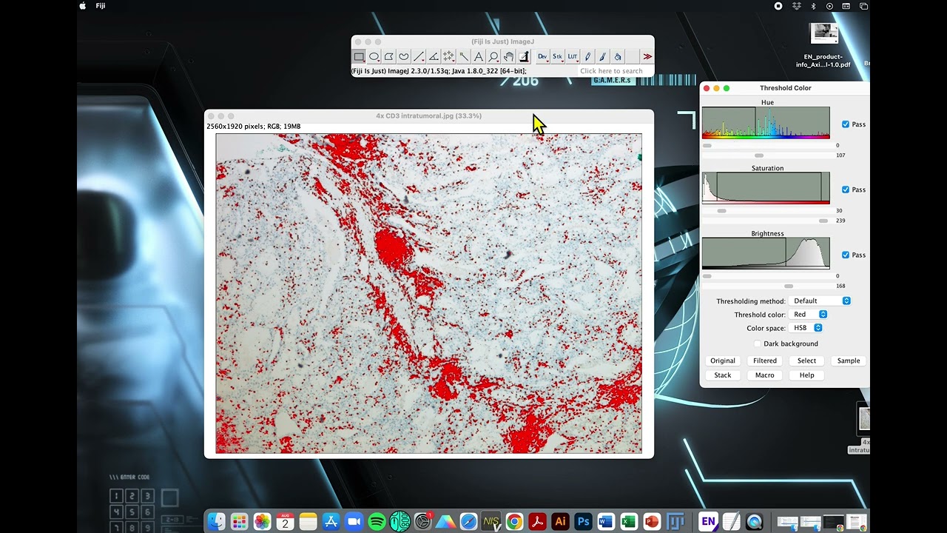Image resolution: width=947 pixels, height=533 pixels.
Task: Select the Color picker tool
Action: [x=524, y=56]
